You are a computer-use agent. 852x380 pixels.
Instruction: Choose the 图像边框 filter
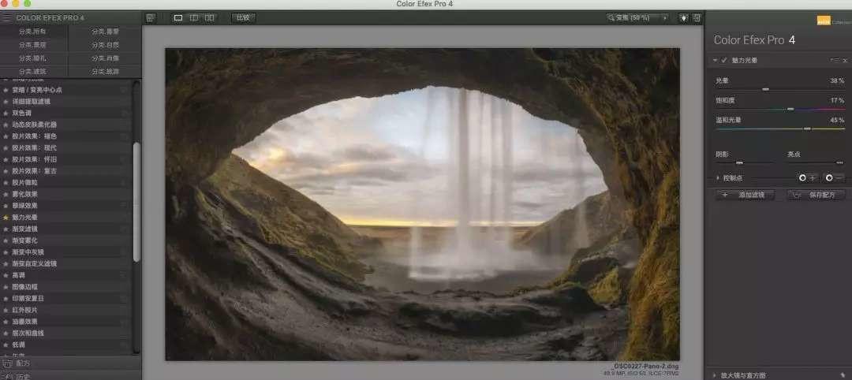pos(65,287)
